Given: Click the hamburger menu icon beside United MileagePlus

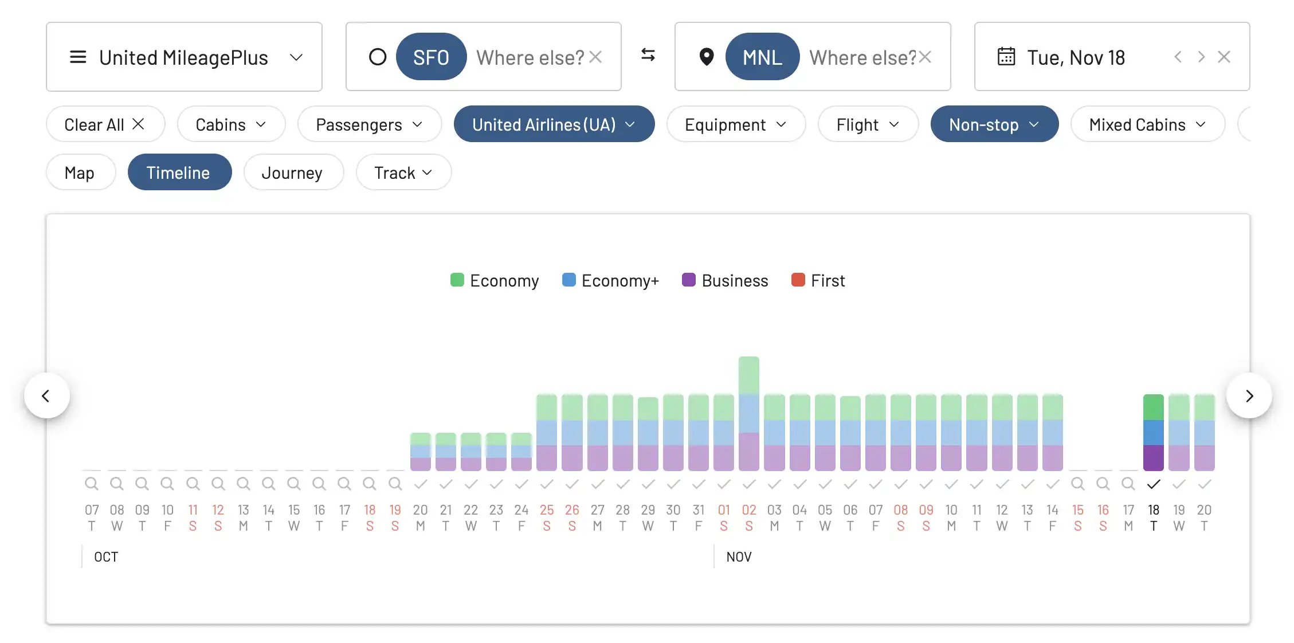Looking at the screenshot, I should point(78,57).
